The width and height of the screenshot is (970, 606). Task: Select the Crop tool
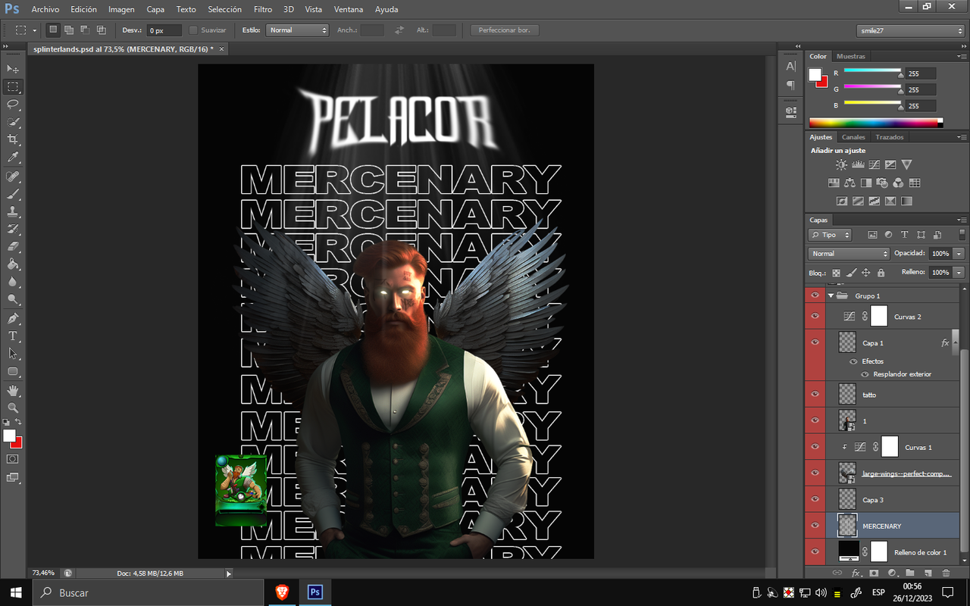coord(13,140)
